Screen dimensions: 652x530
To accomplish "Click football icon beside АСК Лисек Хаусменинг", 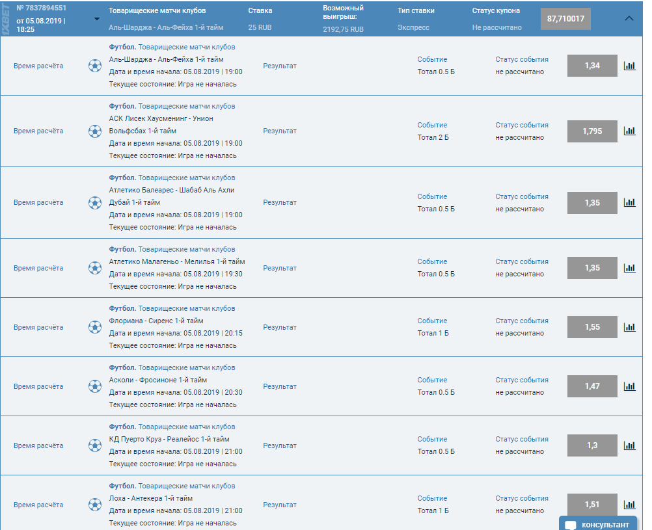I will pyautogui.click(x=95, y=131).
